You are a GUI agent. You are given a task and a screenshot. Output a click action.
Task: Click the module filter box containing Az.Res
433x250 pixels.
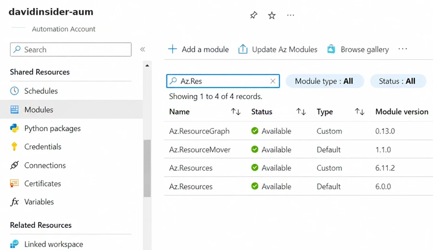click(x=223, y=81)
